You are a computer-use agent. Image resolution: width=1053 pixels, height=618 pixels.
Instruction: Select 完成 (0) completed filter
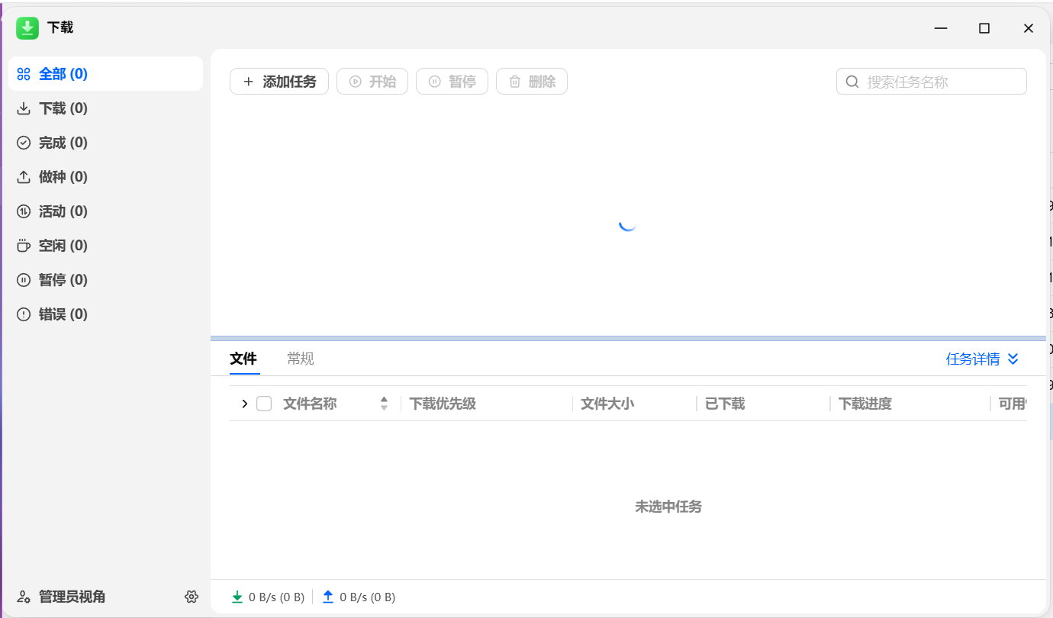105,143
